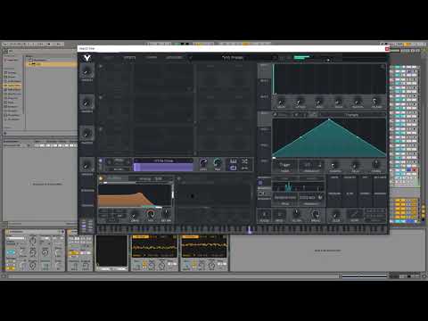
Task: Click the Filter 1 resonance slider beside display
Action: [x=173, y=194]
